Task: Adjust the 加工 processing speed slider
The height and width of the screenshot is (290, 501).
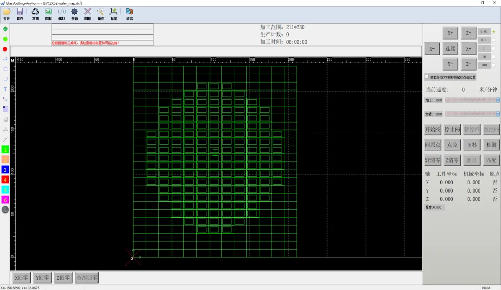Action: coord(472,100)
